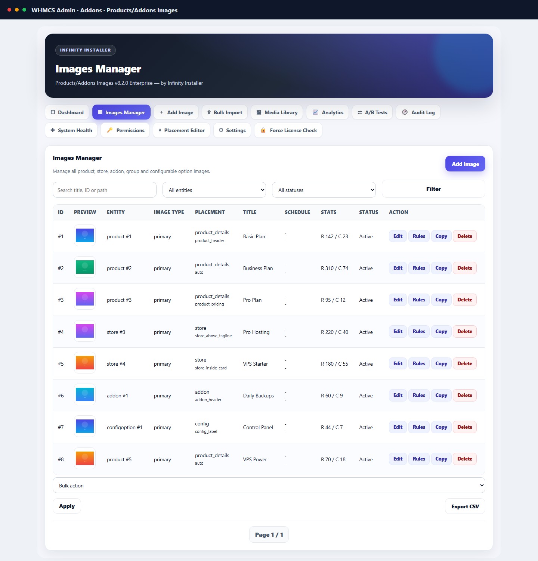Click the Settings gear icon
Image resolution: width=538 pixels, height=561 pixels.
pyautogui.click(x=221, y=130)
